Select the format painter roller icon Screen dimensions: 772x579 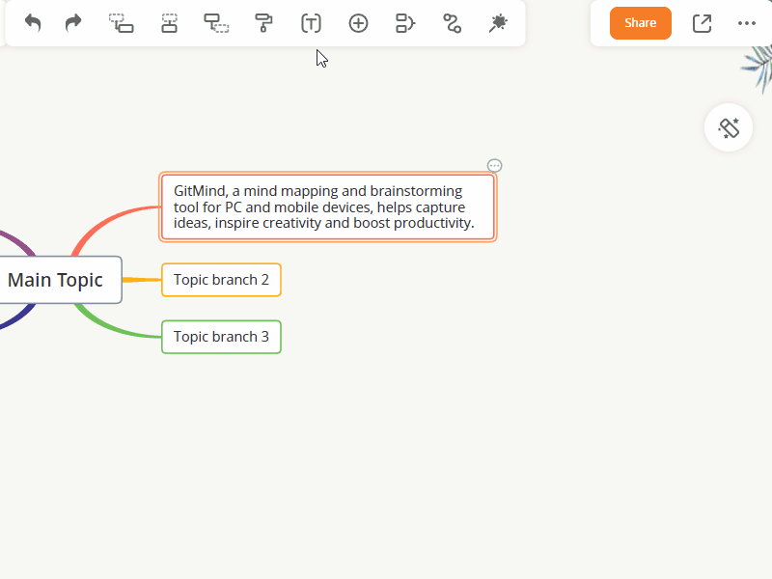coord(263,23)
